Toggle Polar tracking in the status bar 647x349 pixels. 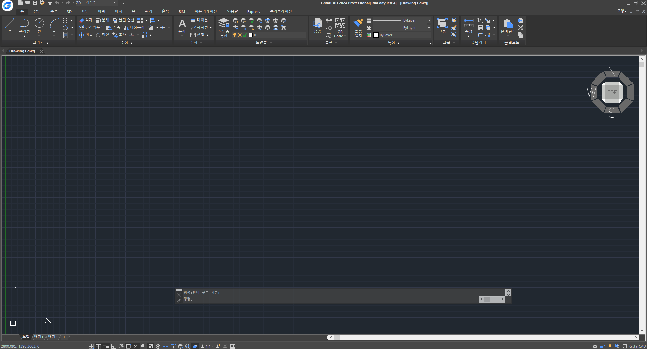(121, 346)
